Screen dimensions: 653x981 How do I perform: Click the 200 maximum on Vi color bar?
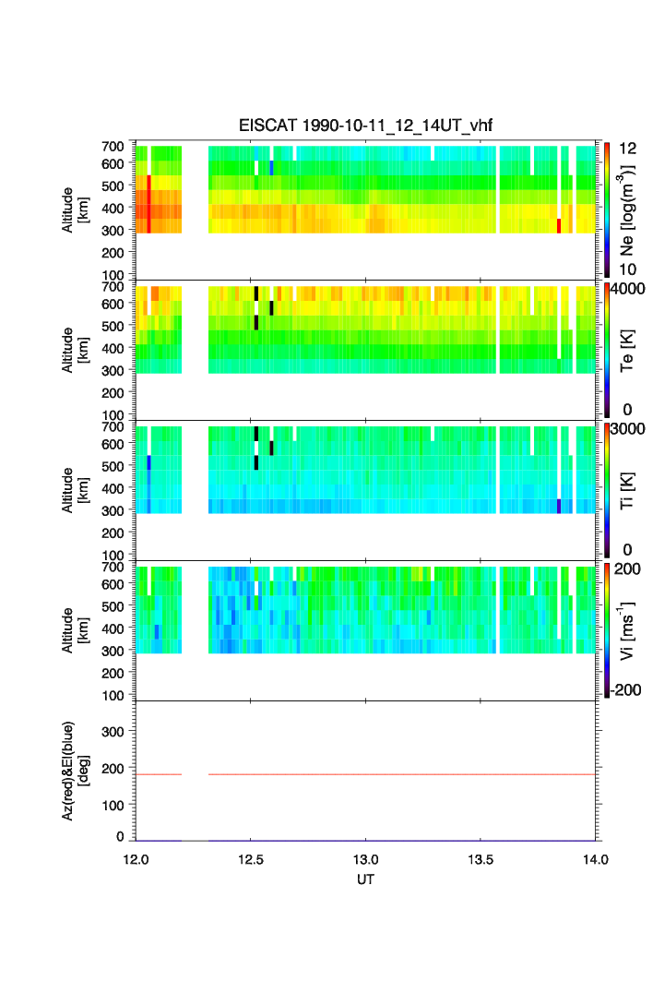tap(627, 568)
